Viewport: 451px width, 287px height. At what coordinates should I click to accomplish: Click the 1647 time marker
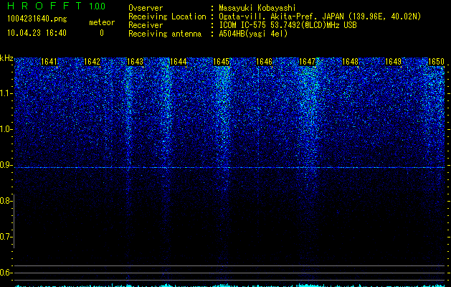click(x=307, y=62)
